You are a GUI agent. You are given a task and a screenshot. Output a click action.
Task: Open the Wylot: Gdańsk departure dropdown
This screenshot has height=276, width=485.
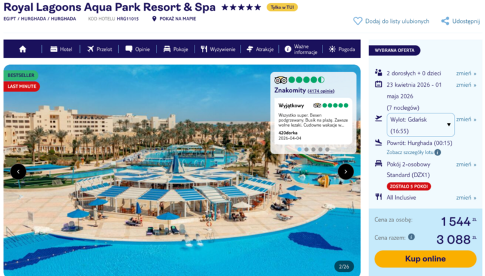(x=421, y=125)
